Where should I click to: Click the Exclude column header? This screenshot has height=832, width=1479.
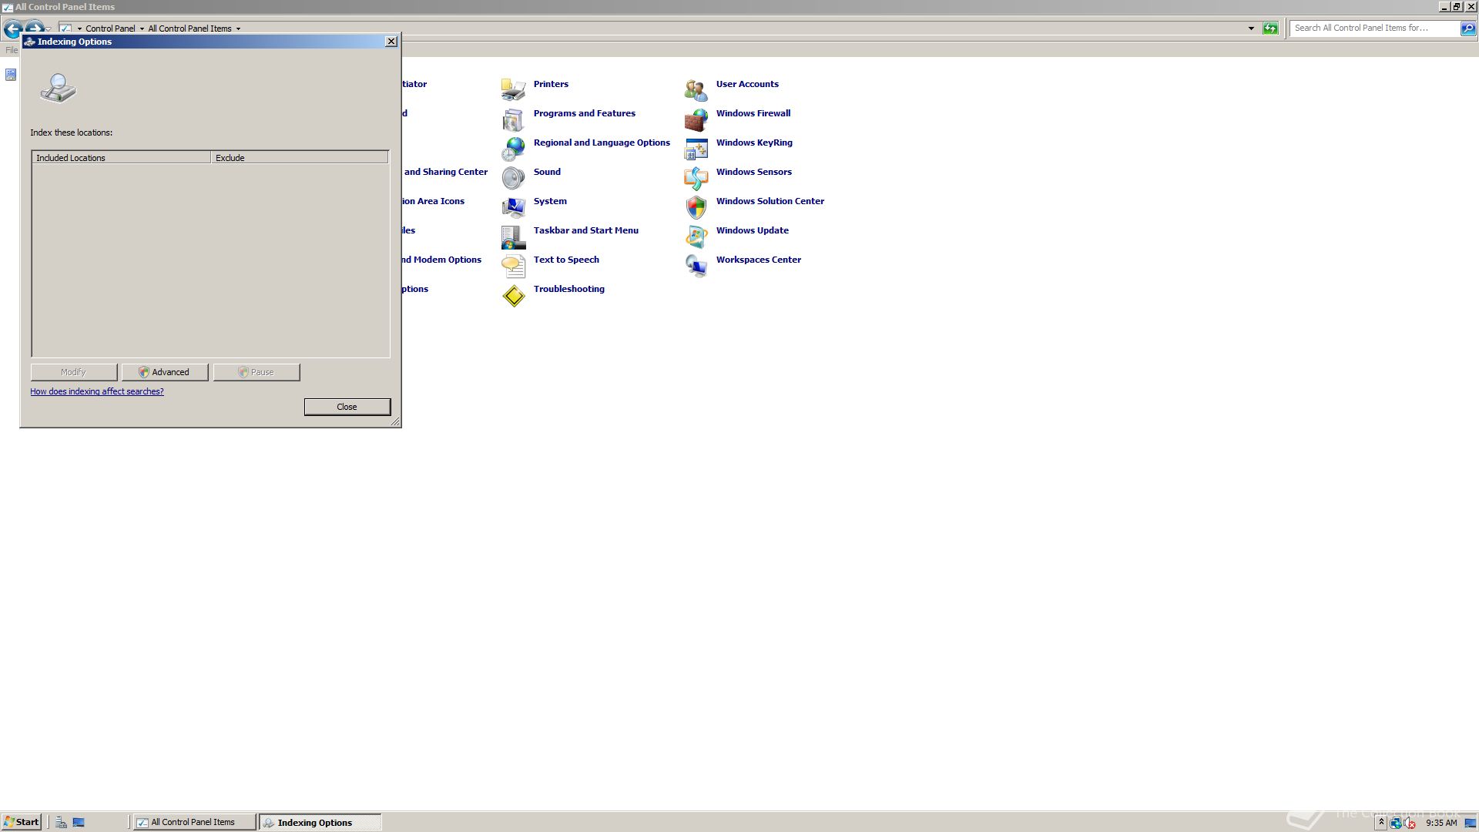[x=300, y=157]
